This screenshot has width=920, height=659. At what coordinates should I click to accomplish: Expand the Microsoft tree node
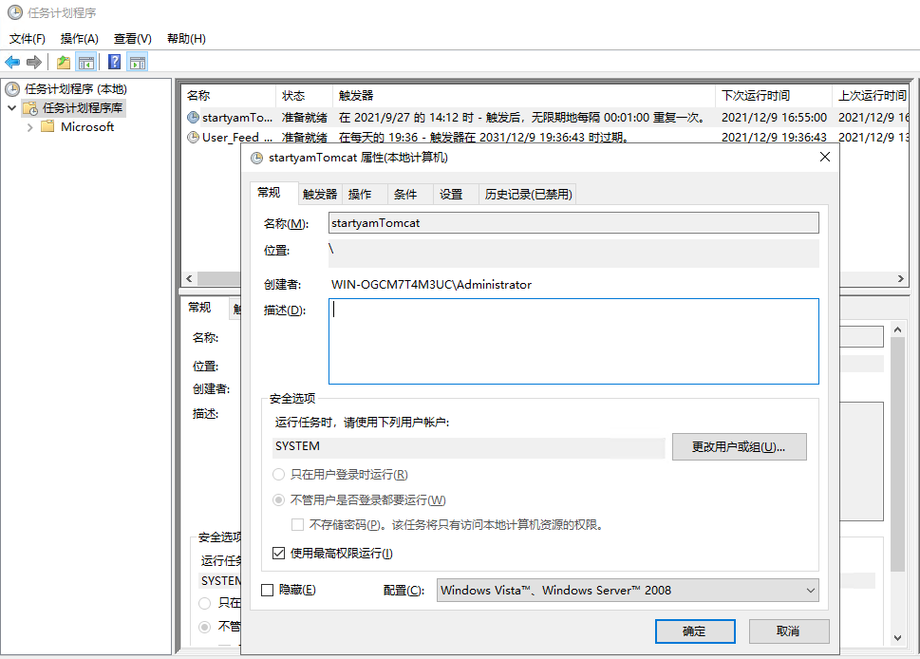[30, 126]
